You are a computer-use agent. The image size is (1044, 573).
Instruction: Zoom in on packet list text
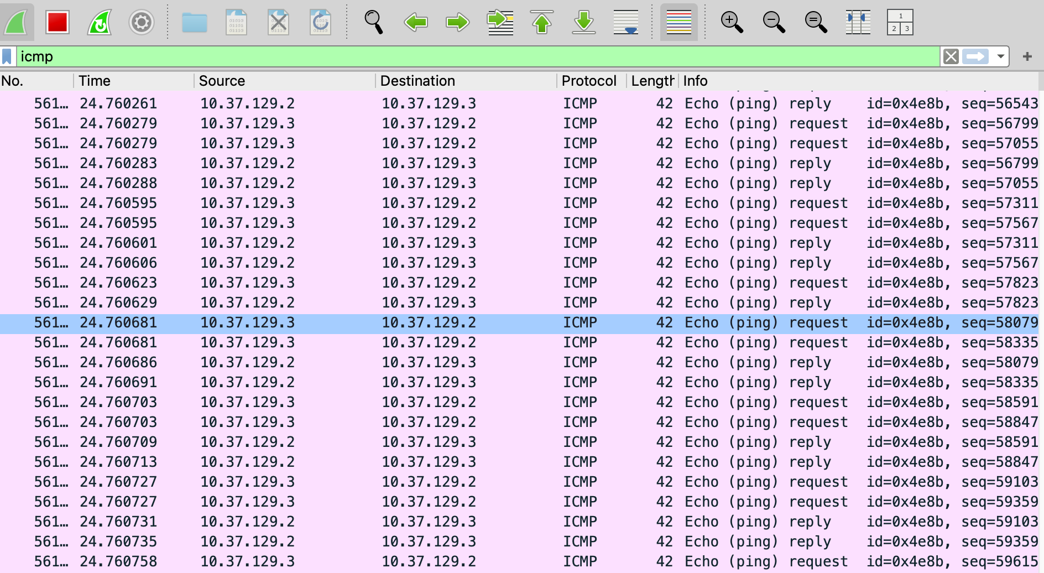[x=732, y=23]
